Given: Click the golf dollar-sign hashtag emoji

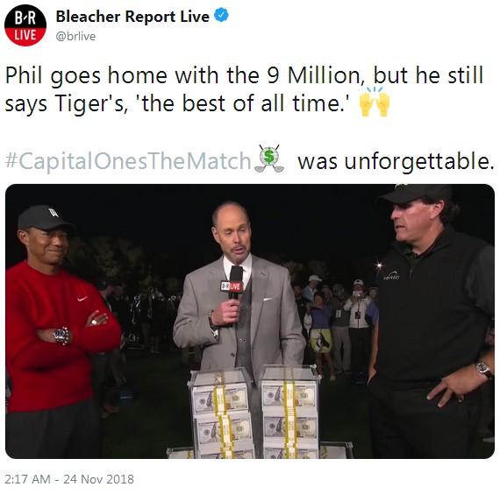Looking at the screenshot, I should [x=269, y=159].
